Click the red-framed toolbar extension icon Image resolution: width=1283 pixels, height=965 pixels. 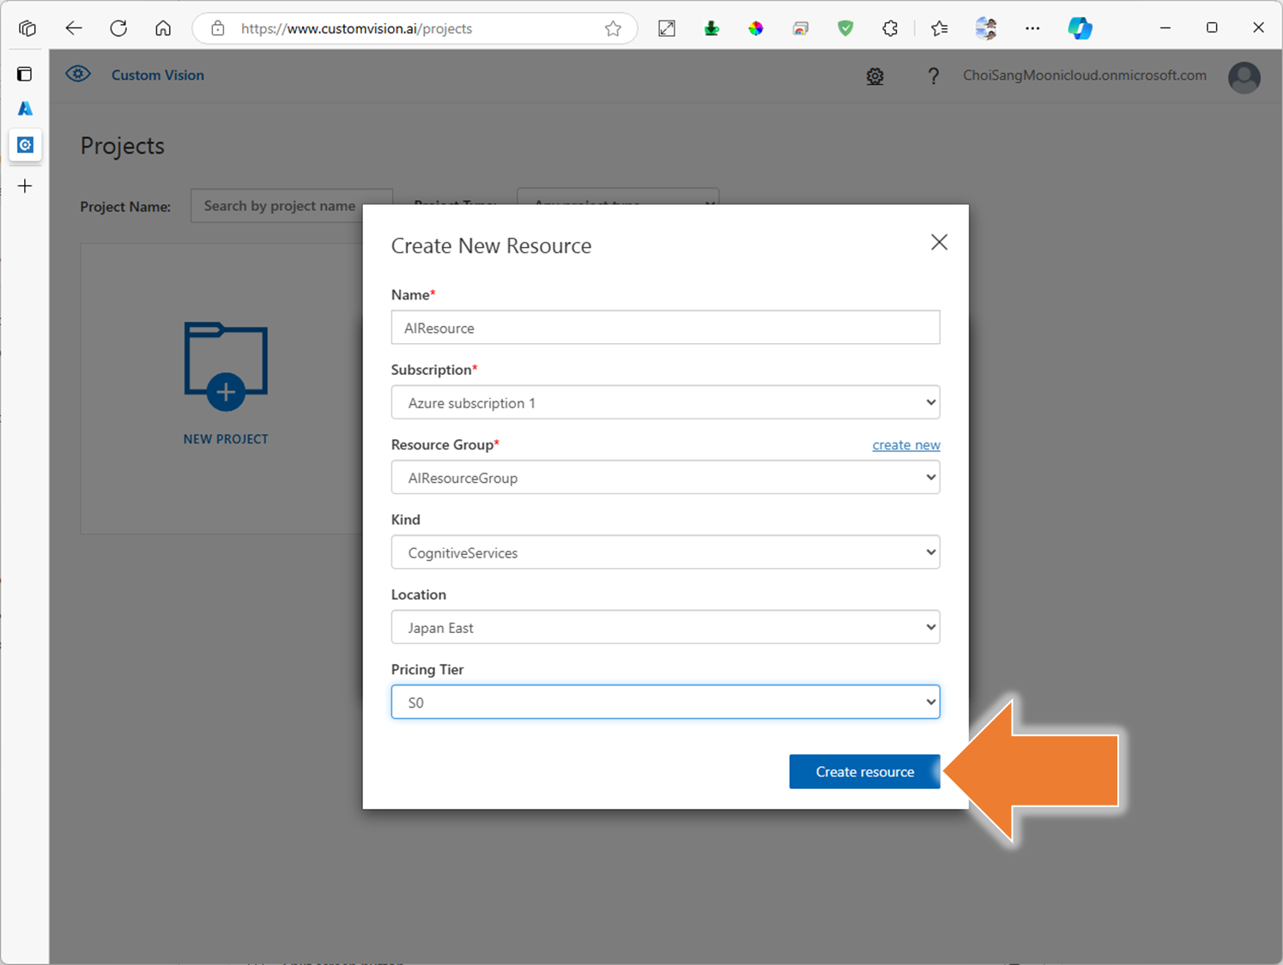coord(800,28)
